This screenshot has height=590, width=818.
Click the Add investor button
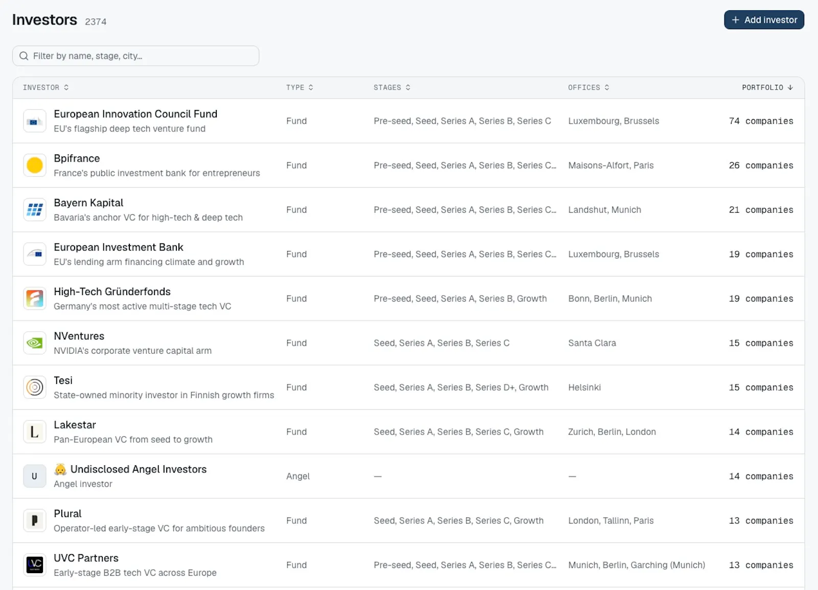(764, 20)
